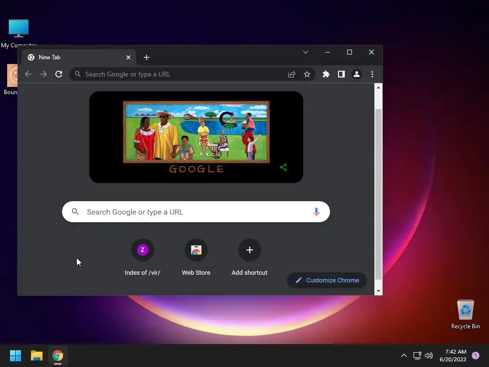
Task: Click the Google search box on page
Action: 196,212
